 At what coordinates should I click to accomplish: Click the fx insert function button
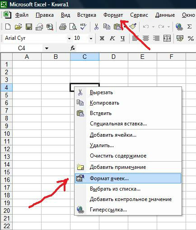coord(73,48)
